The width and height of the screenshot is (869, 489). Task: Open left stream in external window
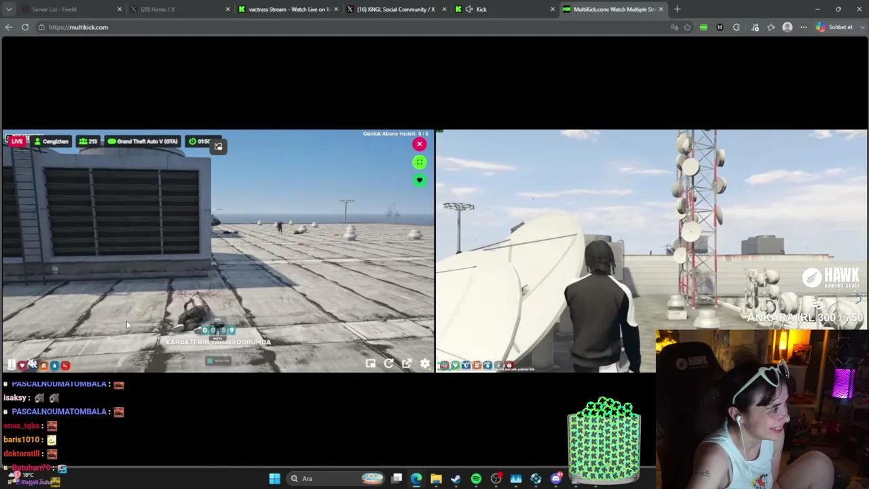pos(407,364)
